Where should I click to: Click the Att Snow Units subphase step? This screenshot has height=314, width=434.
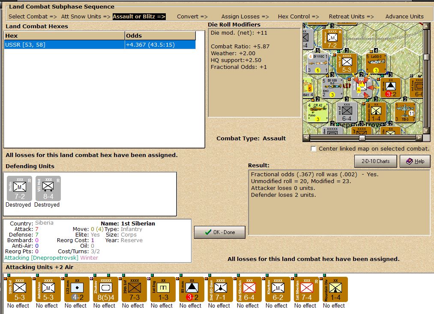[86, 17]
